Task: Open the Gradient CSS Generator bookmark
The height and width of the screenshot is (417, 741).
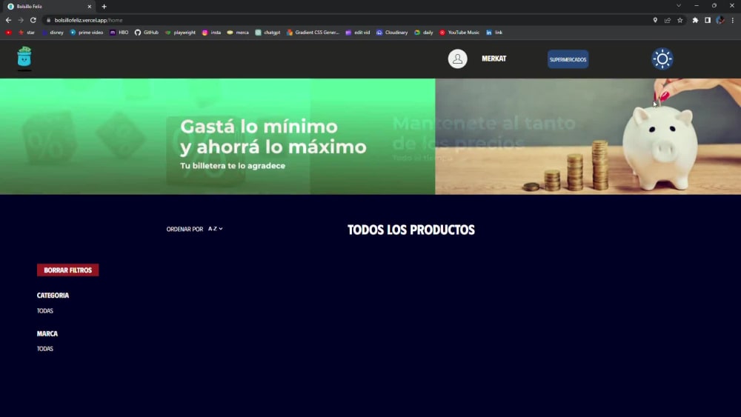Action: click(313, 33)
